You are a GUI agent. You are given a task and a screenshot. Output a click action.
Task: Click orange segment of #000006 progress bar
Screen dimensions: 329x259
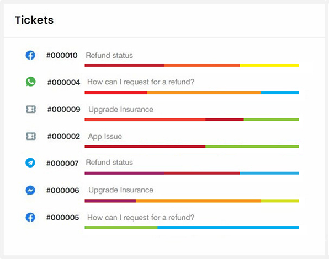click(198, 201)
